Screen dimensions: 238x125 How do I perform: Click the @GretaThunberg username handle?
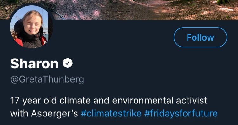click(x=47, y=79)
